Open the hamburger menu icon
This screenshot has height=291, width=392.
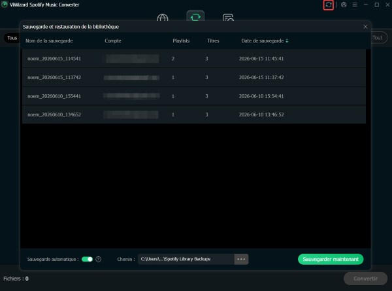tap(355, 5)
